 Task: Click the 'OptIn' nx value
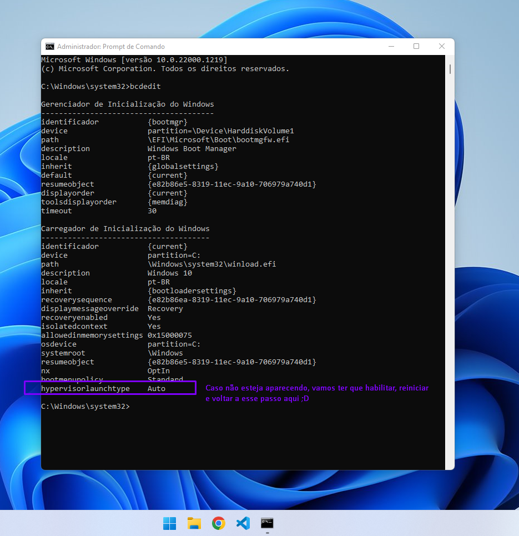coord(159,371)
